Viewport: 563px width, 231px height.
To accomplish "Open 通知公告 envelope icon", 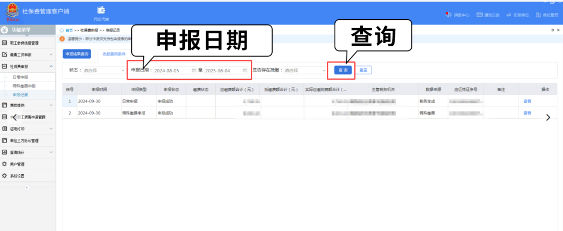I will coord(480,15).
